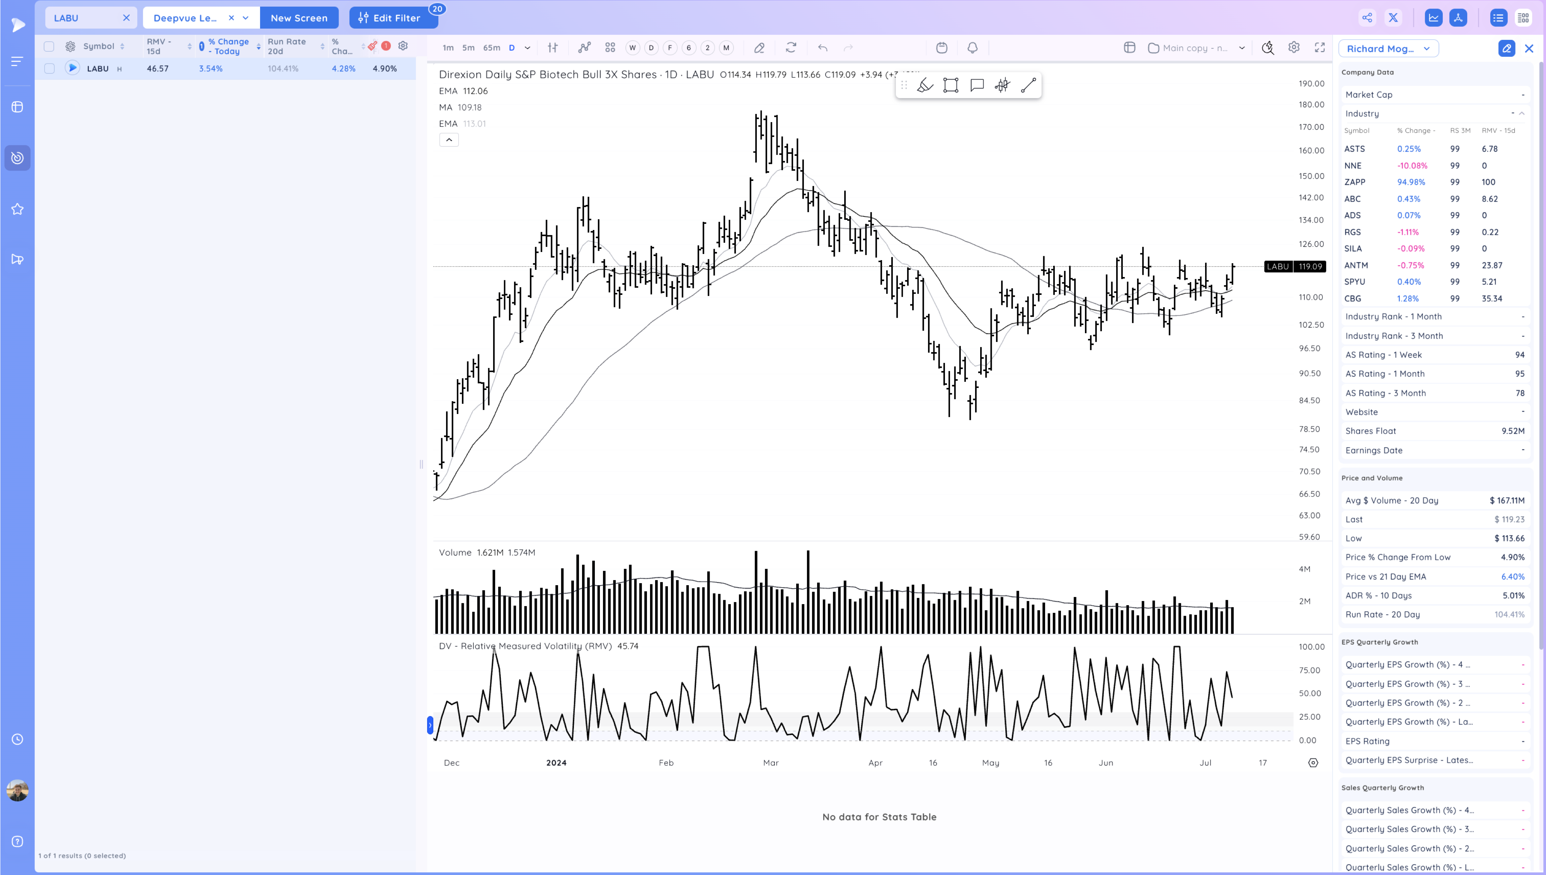Click the New Screen button
The width and height of the screenshot is (1546, 875).
[299, 18]
